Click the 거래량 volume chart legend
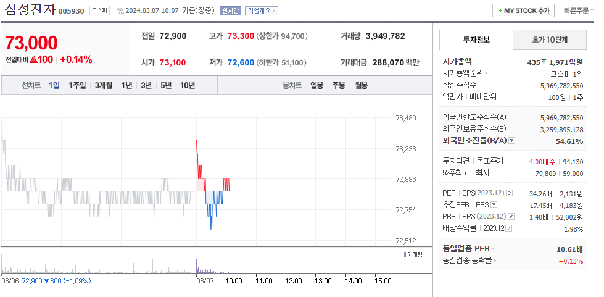Screen dimensions: 604x297 click(413, 254)
